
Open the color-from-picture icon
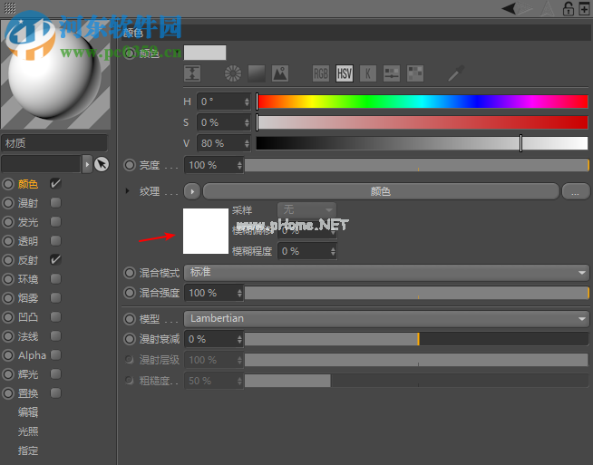point(280,73)
